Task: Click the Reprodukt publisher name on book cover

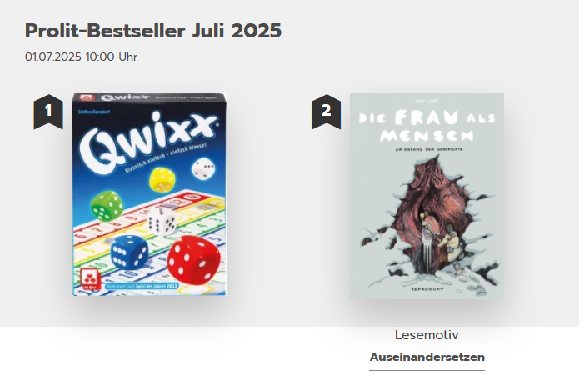Action: 427,289
